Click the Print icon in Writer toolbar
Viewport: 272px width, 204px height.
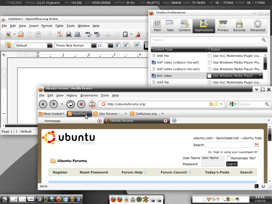pyautogui.click(x=69, y=34)
